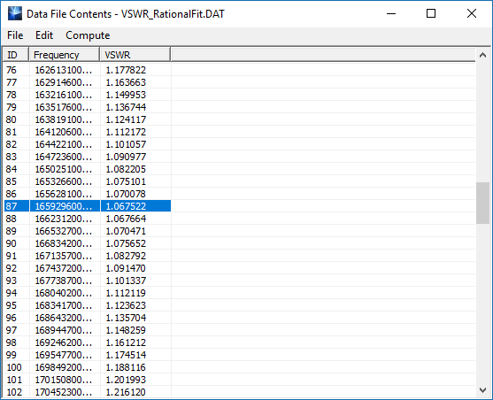Click the scroll up arrow
The height and width of the screenshot is (400, 493).
pos(482,56)
